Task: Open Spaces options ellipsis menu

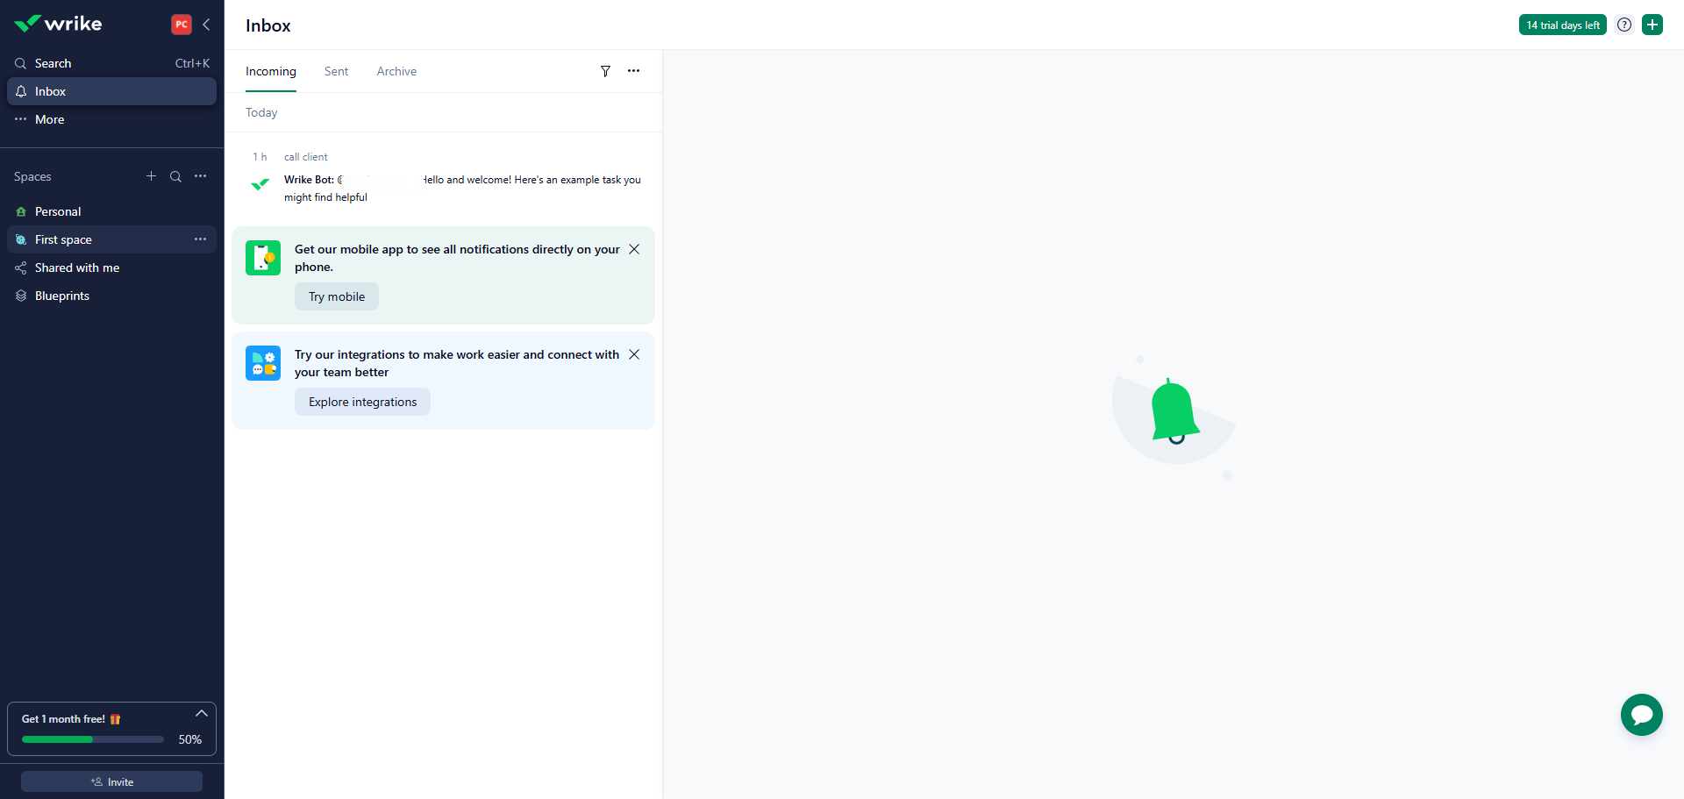Action: click(201, 176)
